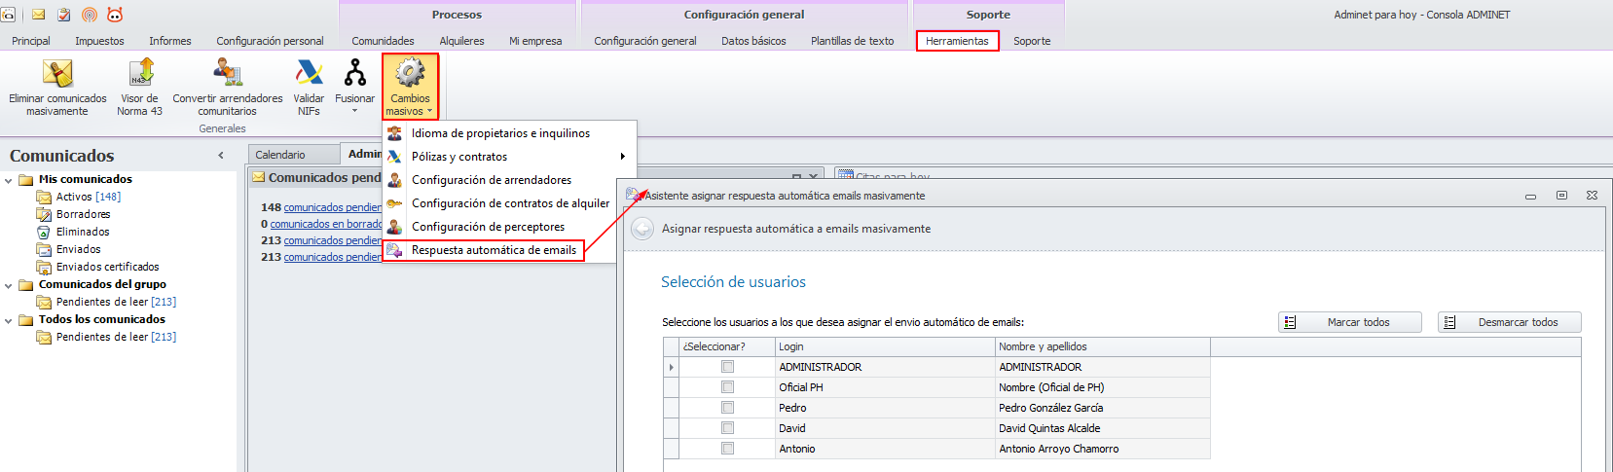Viewport: 1613px width, 472px height.
Task: Open Configuración general ribbon tab
Action: pos(645,41)
